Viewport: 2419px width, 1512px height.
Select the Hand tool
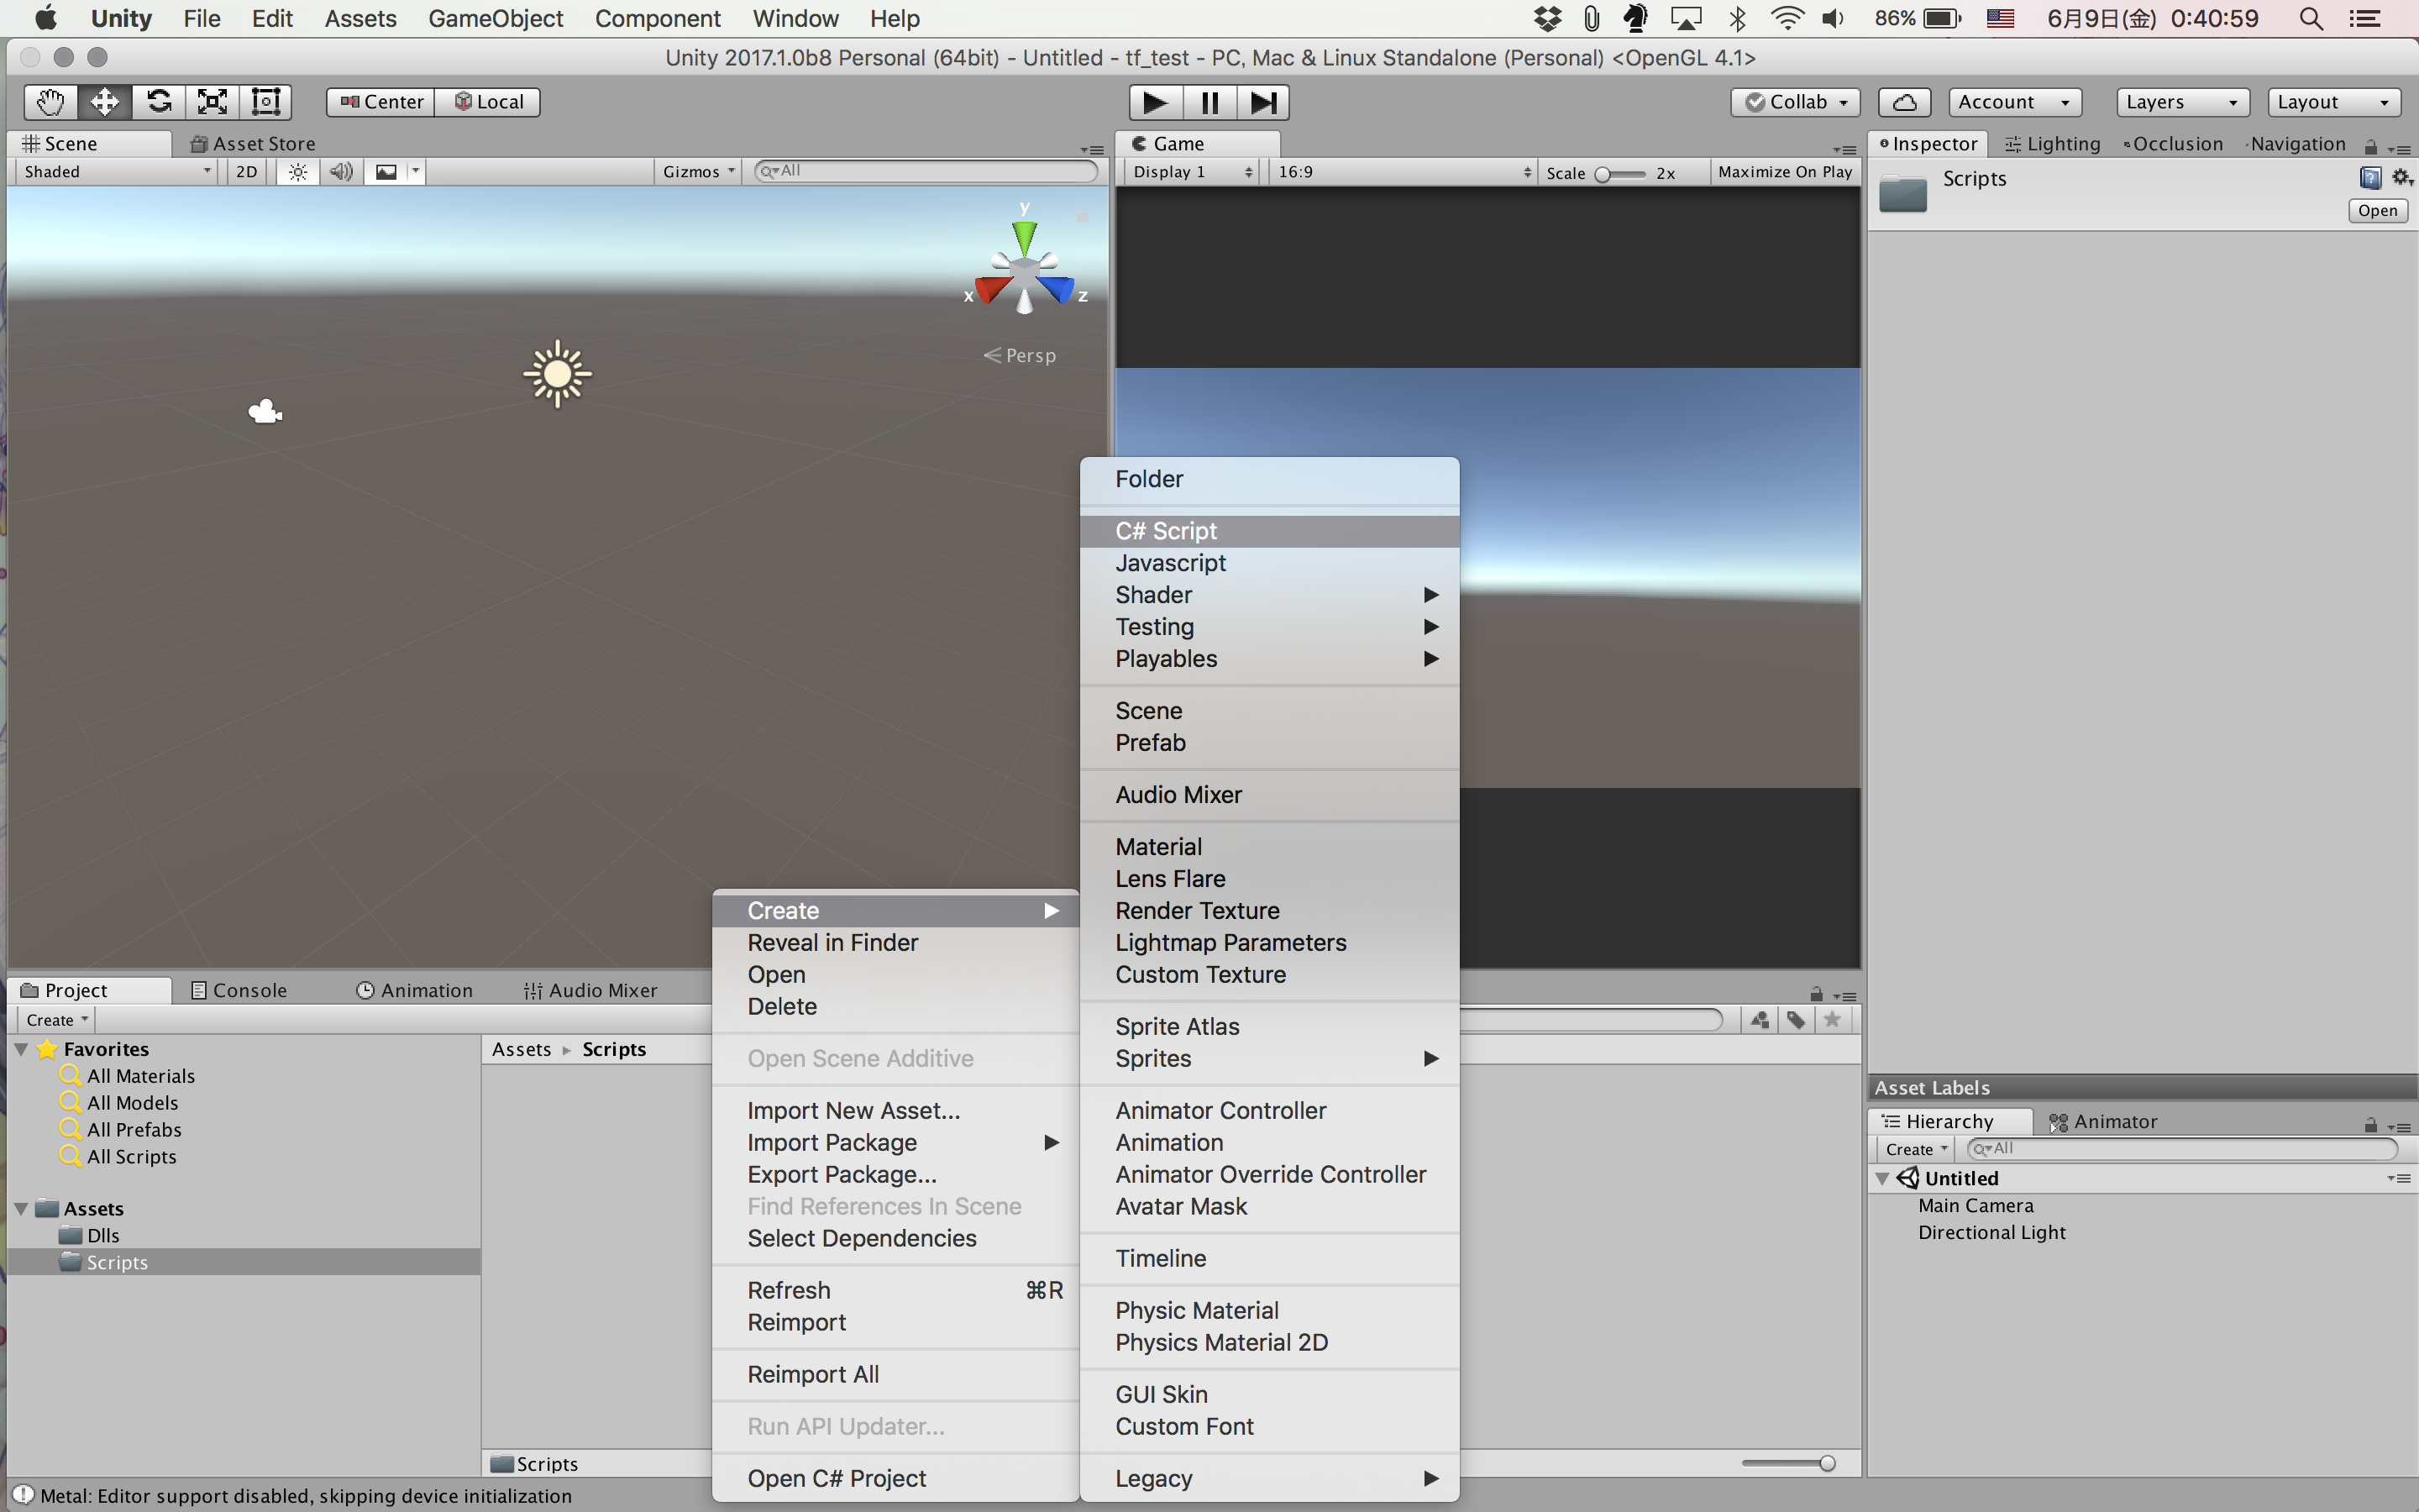(x=50, y=102)
